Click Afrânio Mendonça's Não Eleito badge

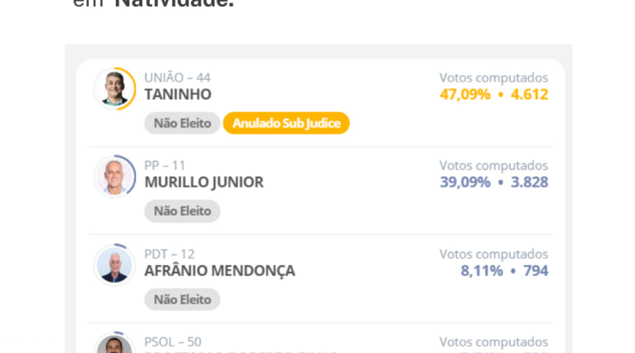click(182, 299)
